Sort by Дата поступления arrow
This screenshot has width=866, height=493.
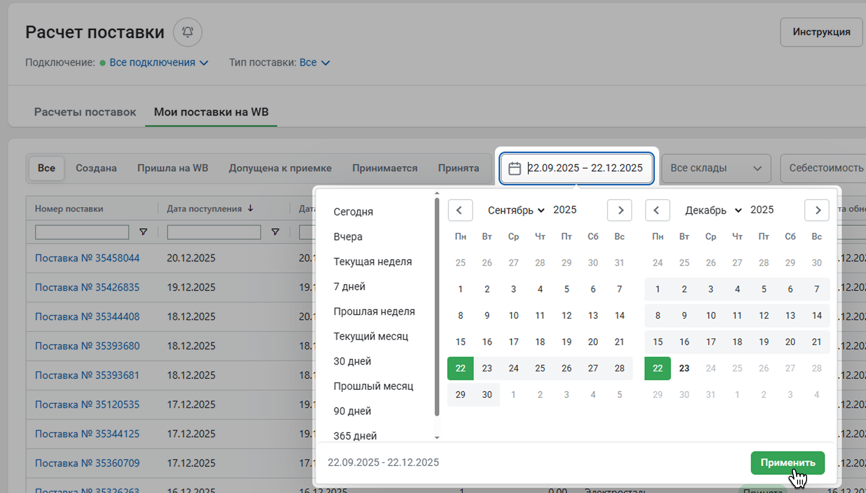point(250,208)
